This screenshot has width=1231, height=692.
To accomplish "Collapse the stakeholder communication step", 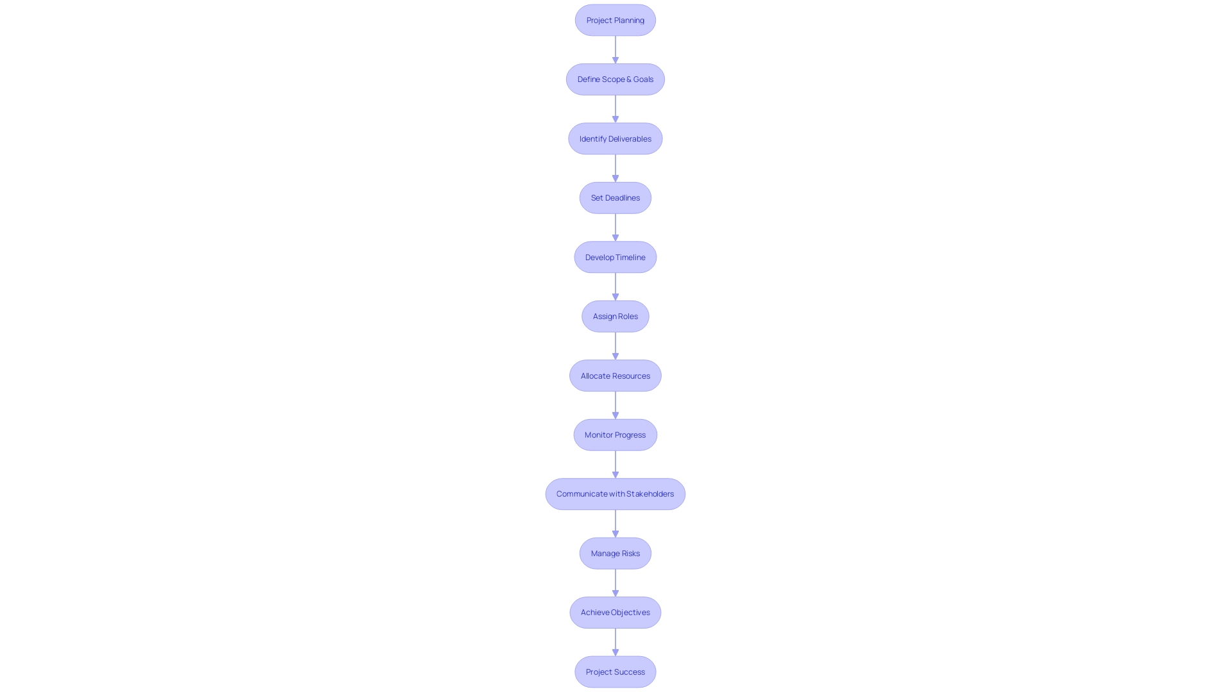I will point(615,493).
